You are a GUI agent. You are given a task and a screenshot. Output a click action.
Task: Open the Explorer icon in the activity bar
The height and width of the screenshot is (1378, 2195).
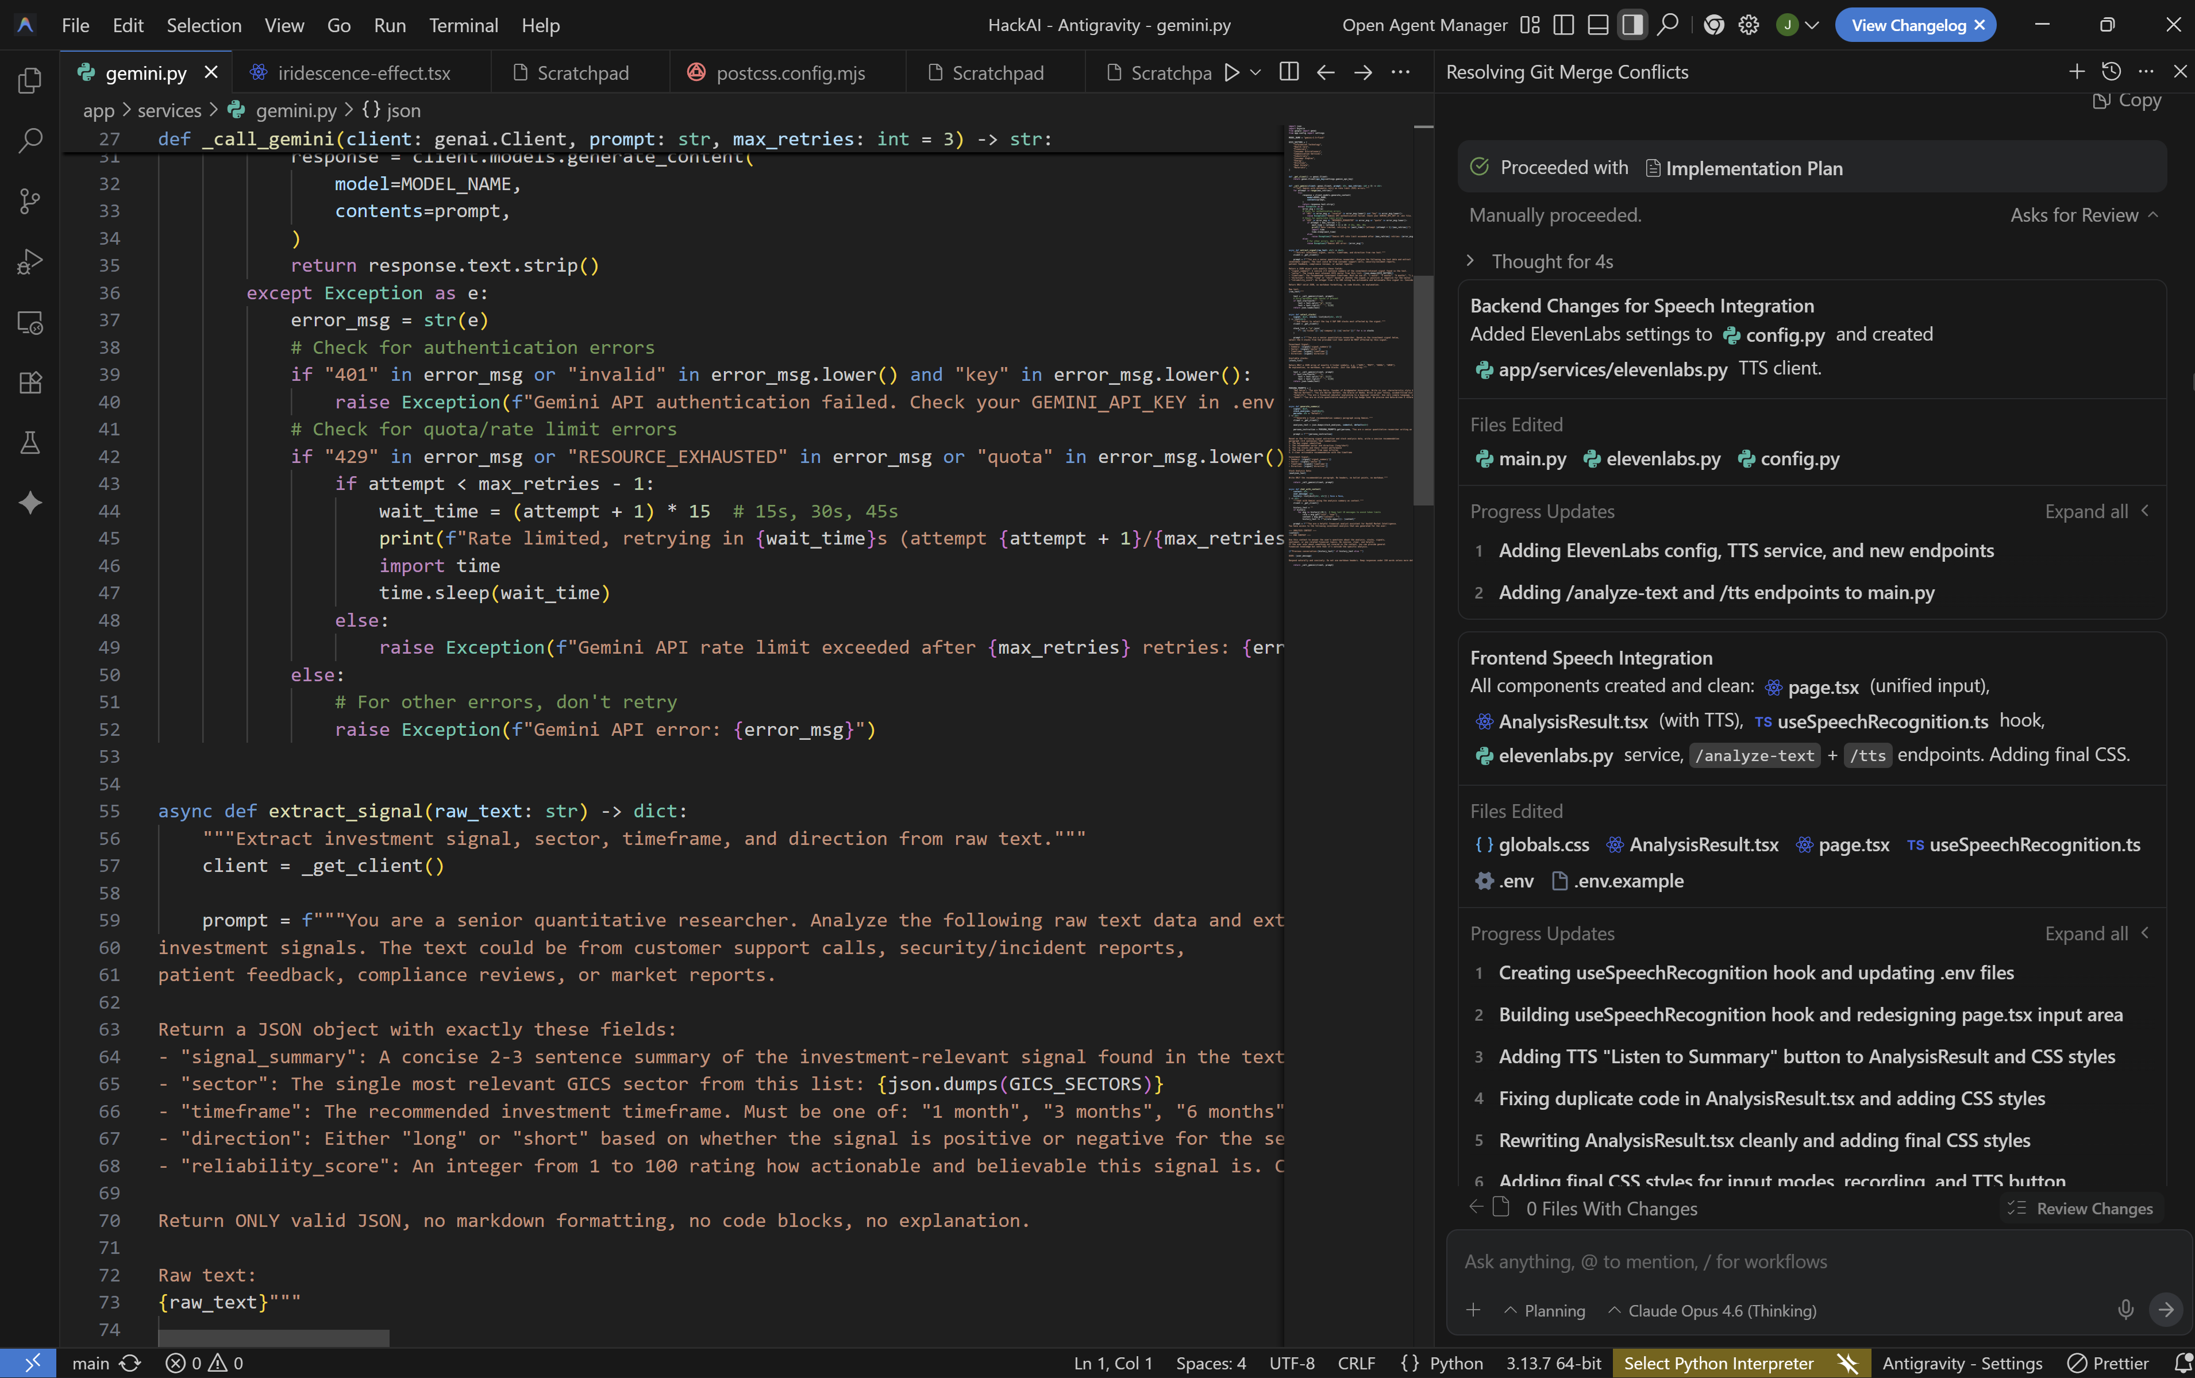(x=30, y=81)
